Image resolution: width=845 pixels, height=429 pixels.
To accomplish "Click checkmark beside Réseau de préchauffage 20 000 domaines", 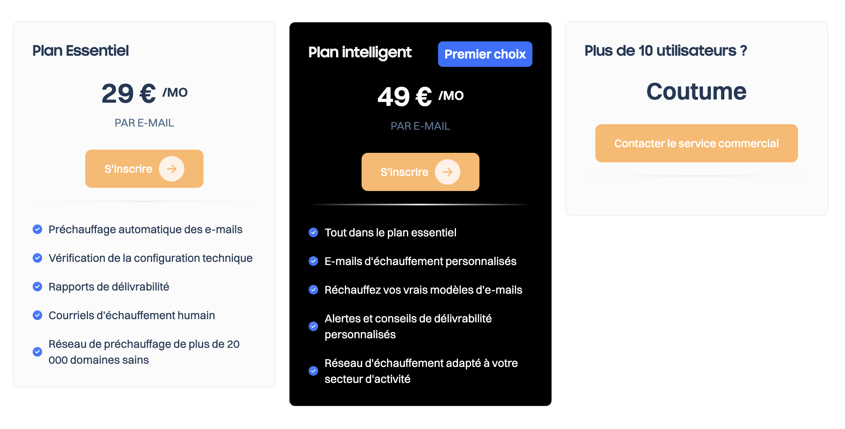I will [x=37, y=352].
